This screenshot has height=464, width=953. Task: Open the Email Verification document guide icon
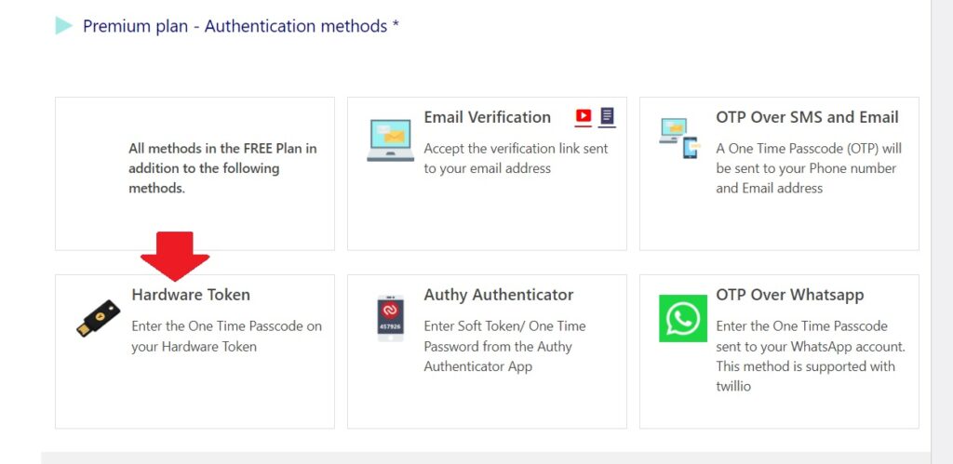click(x=607, y=117)
